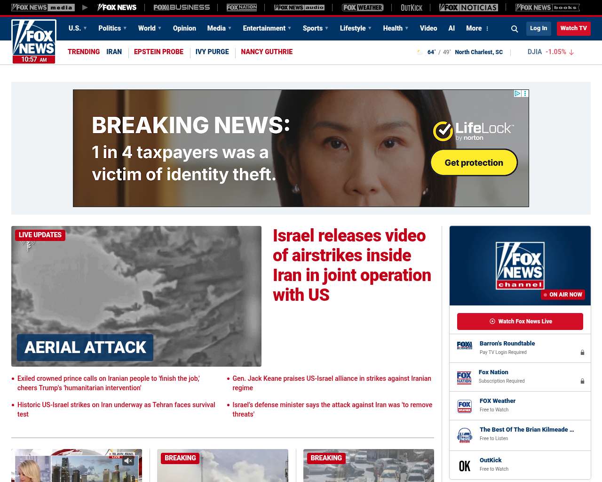Click ad options menu icon beside AdChoices
This screenshot has height=482, width=602.
[525, 94]
